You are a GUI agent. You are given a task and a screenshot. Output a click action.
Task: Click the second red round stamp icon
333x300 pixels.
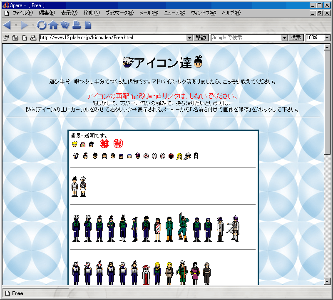coord(118,143)
